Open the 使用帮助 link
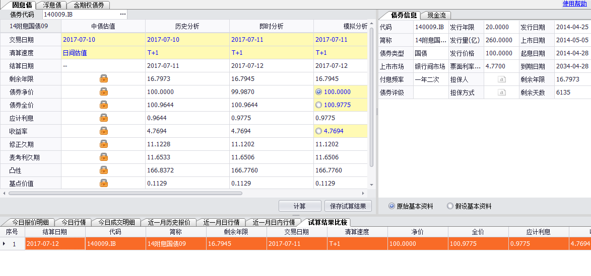Screen dimensions: 591x276 click(x=575, y=4)
